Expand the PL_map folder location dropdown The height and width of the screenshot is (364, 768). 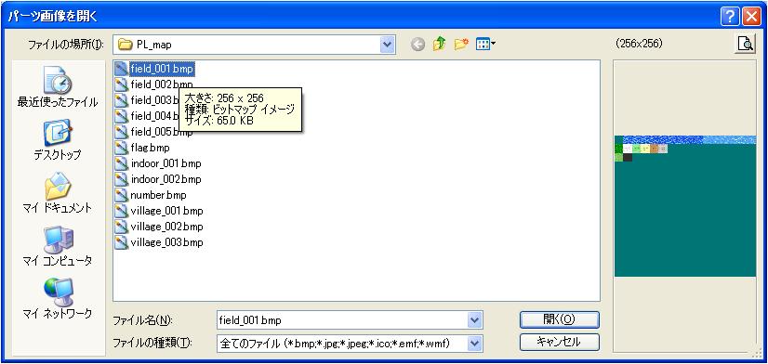click(388, 45)
